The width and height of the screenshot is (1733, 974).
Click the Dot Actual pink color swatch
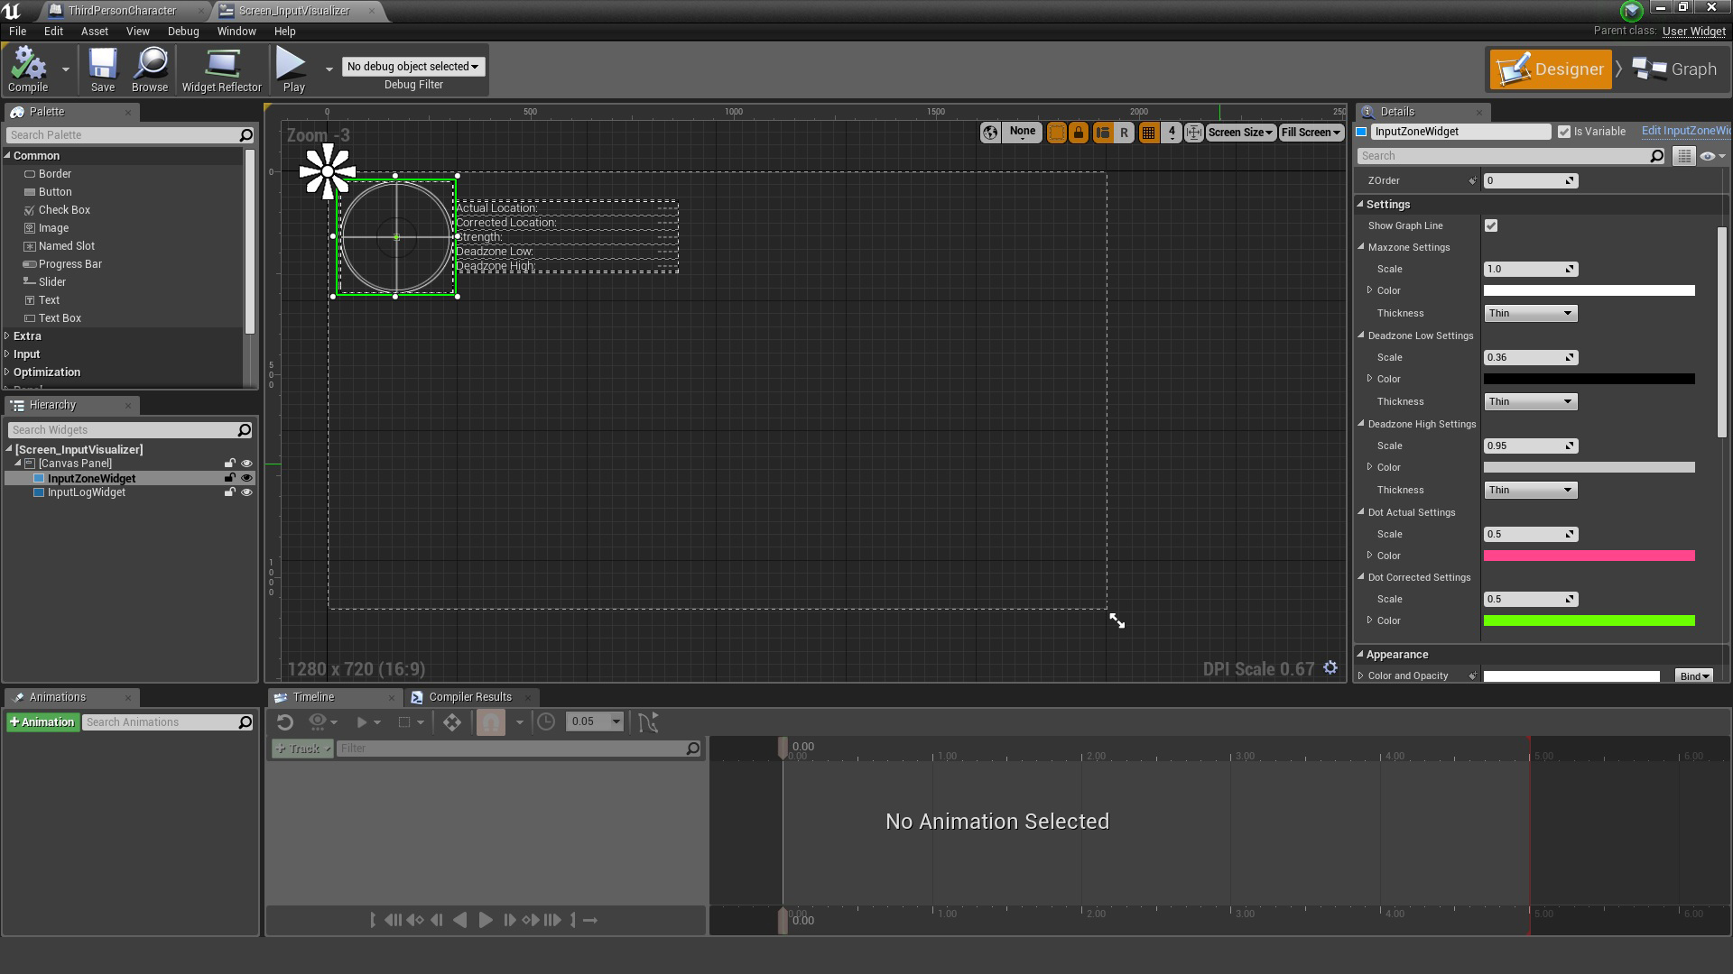tap(1589, 556)
